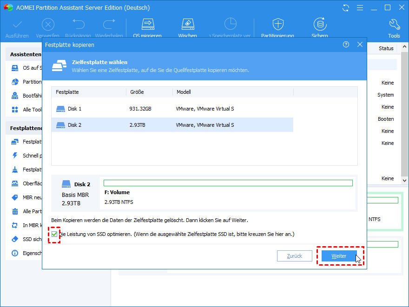The height and width of the screenshot is (307, 409).
Task: Click scroll-down arrow of main window scrollbar
Action: pos(404,180)
